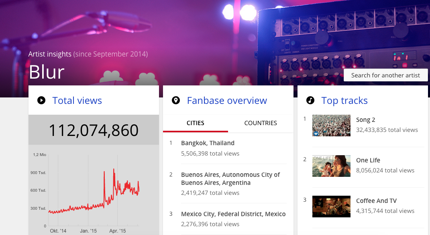Click the music note icon beside Top tracks
Viewport: 430px width, 235px height.
(310, 100)
